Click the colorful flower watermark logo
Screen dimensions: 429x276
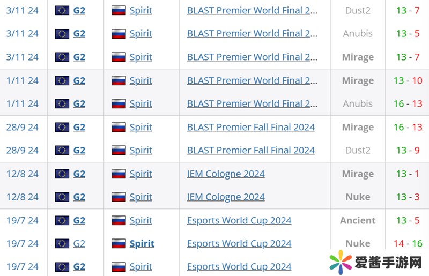pyautogui.click(x=340, y=263)
